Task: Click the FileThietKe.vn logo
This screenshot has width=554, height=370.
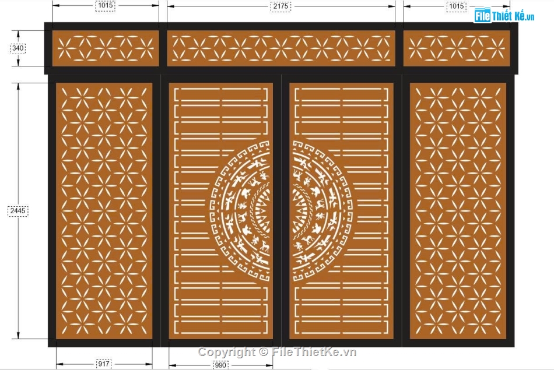Action: pos(504,16)
